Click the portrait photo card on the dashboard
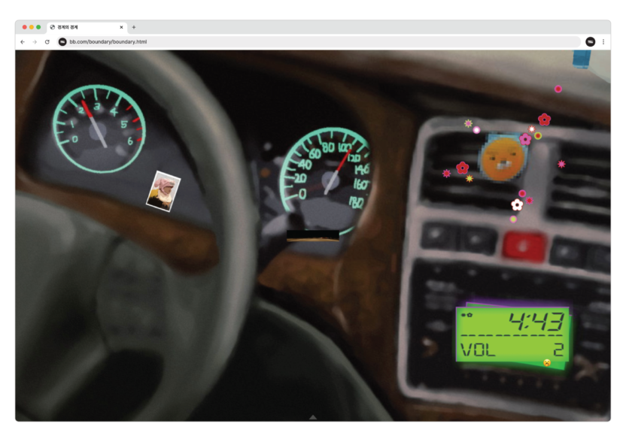Viewport: 626px width, 442px height. point(163,191)
